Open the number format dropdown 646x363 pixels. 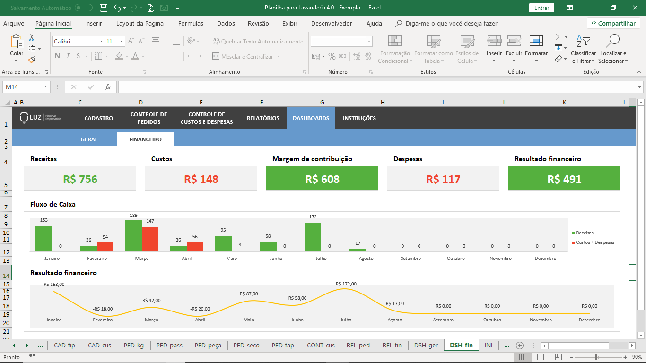[x=369, y=42]
